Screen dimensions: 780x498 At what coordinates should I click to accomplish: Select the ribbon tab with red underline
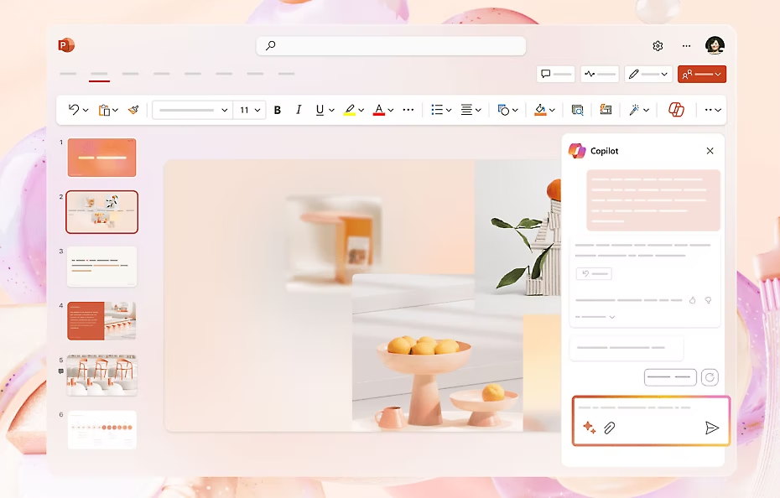(99, 74)
